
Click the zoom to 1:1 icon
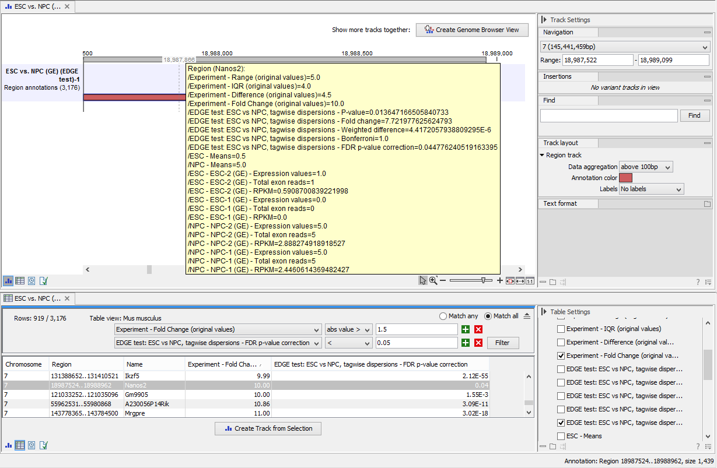click(530, 280)
